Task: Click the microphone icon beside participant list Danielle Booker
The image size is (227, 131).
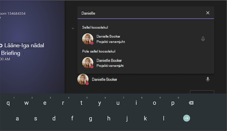Action: tap(208, 79)
